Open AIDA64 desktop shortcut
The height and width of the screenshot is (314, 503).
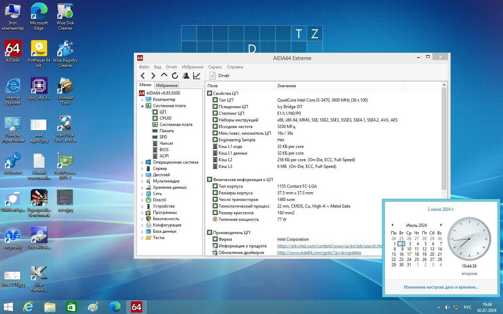point(13,52)
